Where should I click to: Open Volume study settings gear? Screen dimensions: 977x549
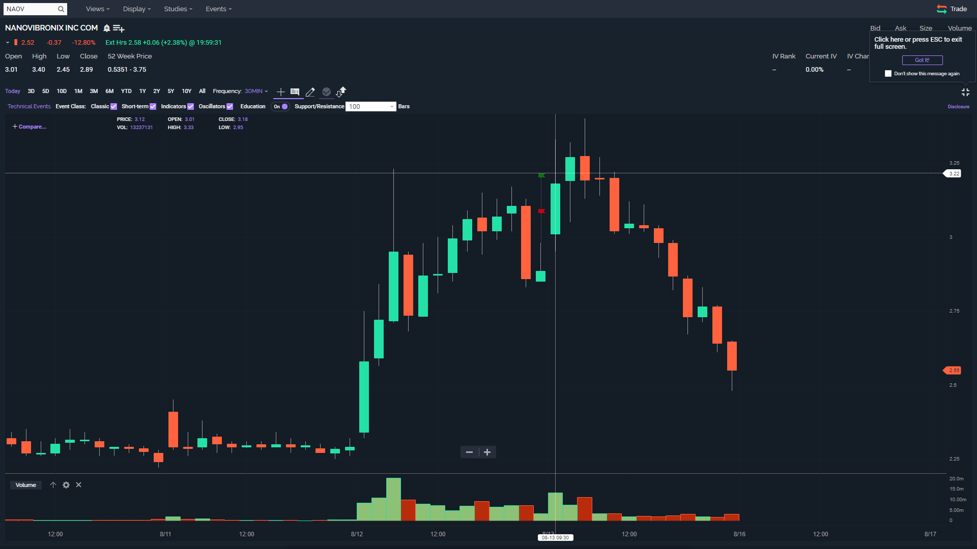[x=66, y=485]
